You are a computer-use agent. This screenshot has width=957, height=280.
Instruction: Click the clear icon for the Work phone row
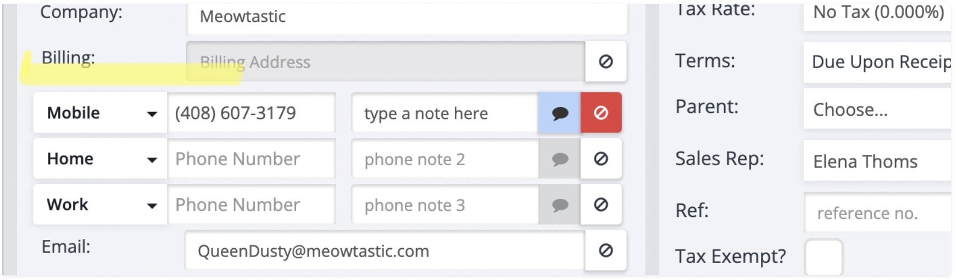coord(601,205)
